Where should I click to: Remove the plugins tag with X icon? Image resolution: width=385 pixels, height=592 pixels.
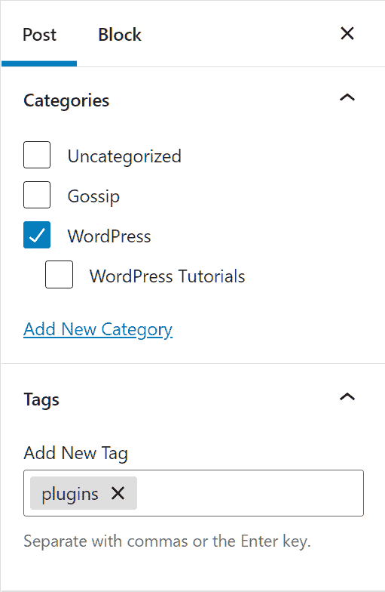(118, 493)
